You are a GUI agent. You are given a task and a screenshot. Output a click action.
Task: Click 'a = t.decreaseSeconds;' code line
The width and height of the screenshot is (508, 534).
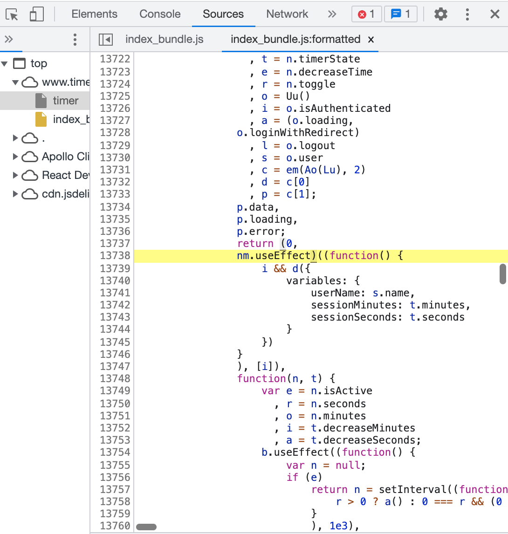tap(354, 440)
